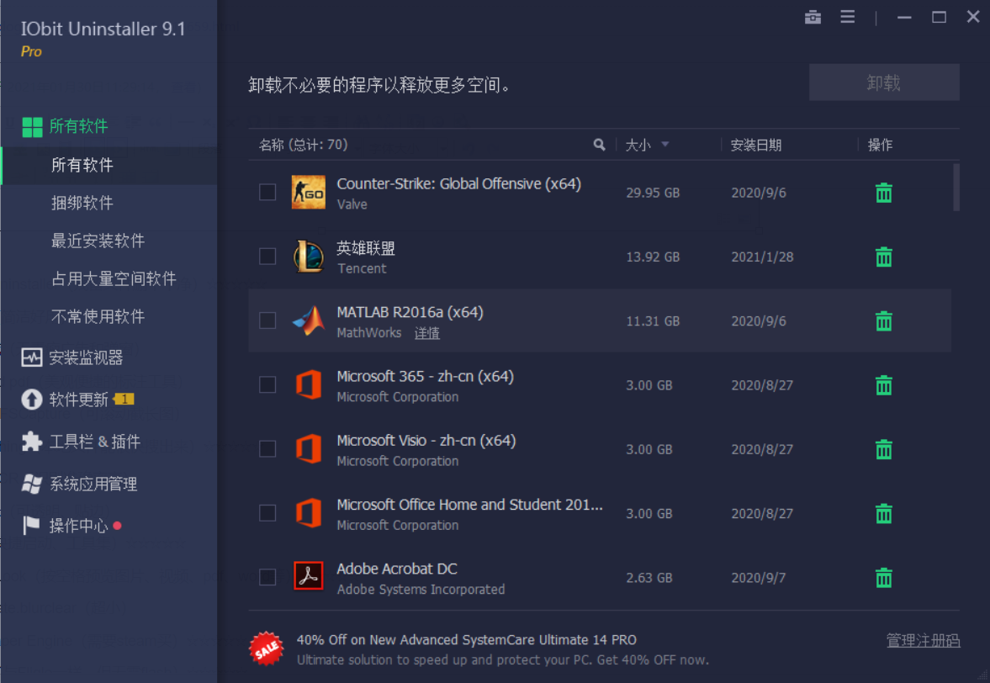Click the 29.95 GB size value
Viewport: 990px width, 683px height.
(x=653, y=193)
